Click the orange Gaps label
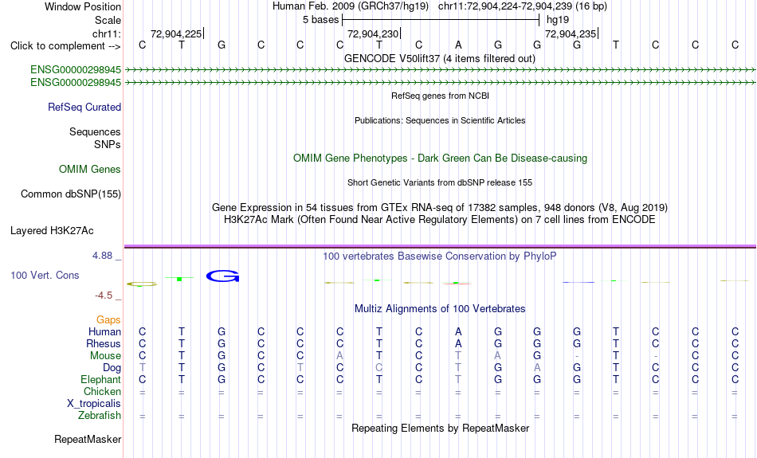 point(108,319)
